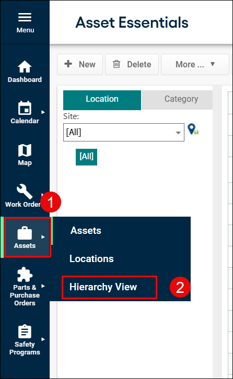The width and height of the screenshot is (233, 379).
Task: Open the hamburger Menu icon
Action: coord(25,17)
